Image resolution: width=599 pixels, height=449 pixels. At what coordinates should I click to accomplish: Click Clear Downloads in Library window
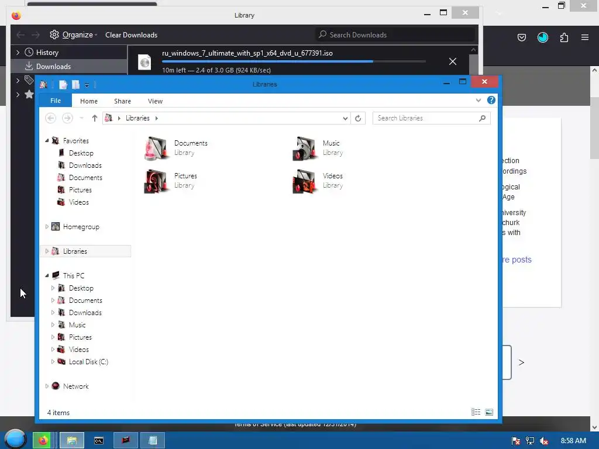pyautogui.click(x=131, y=34)
